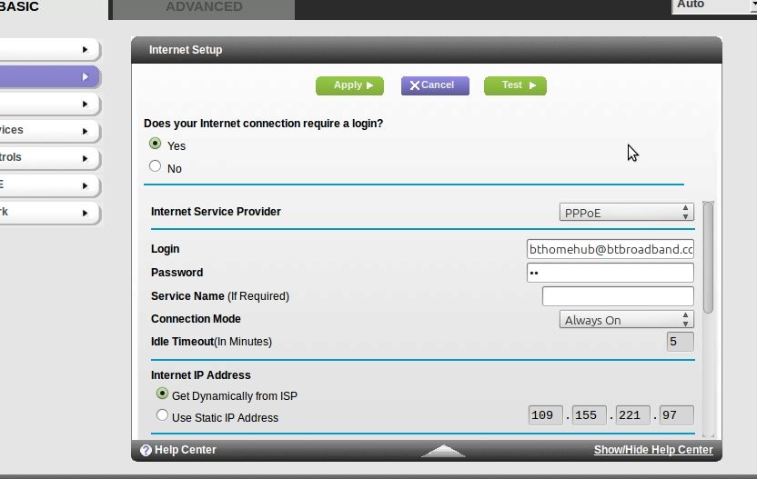The image size is (757, 479).
Task: Open sidebar item ending in 'ices'
Action: [x=48, y=131]
